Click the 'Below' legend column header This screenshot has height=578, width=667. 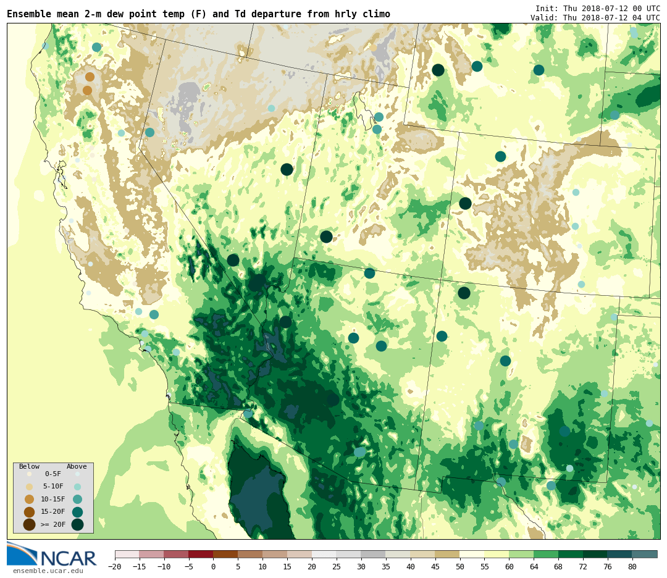(29, 467)
